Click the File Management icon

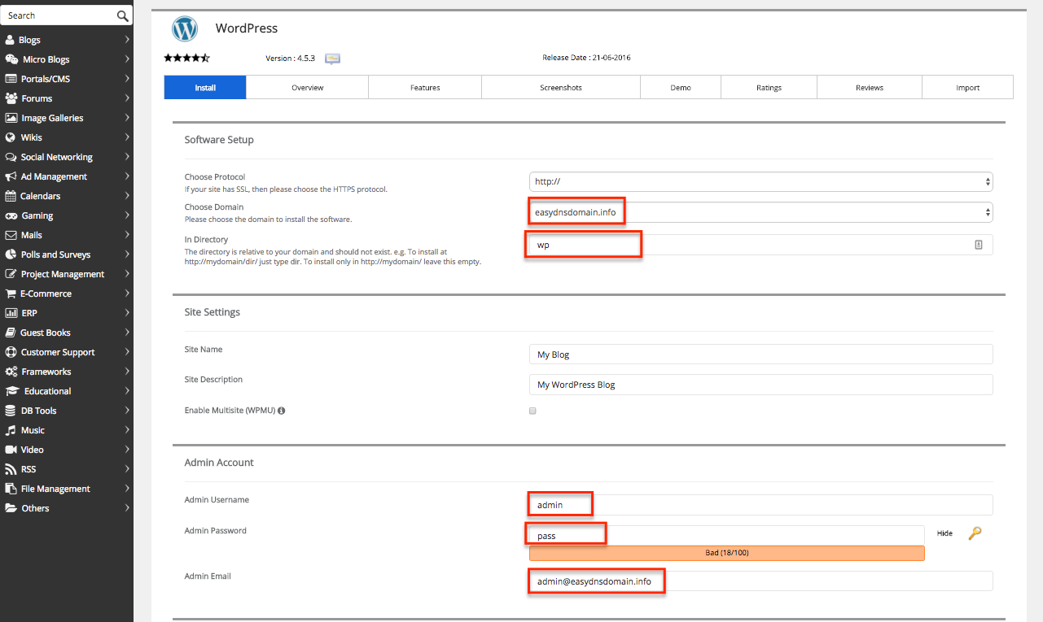click(11, 489)
